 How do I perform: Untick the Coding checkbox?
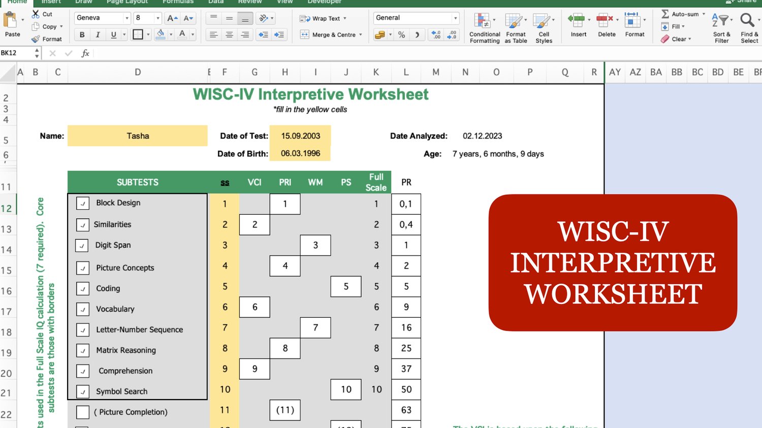click(83, 288)
